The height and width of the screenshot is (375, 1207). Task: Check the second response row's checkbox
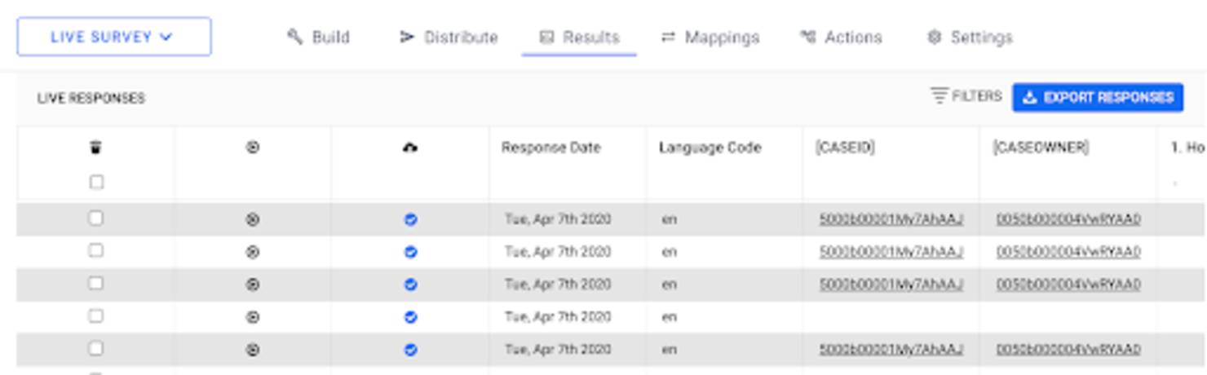click(96, 250)
